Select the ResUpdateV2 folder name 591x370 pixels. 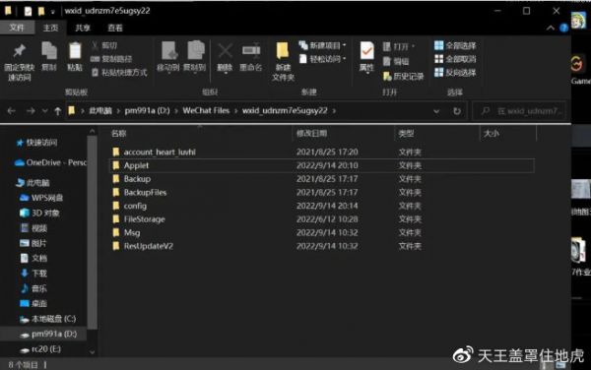[149, 246]
